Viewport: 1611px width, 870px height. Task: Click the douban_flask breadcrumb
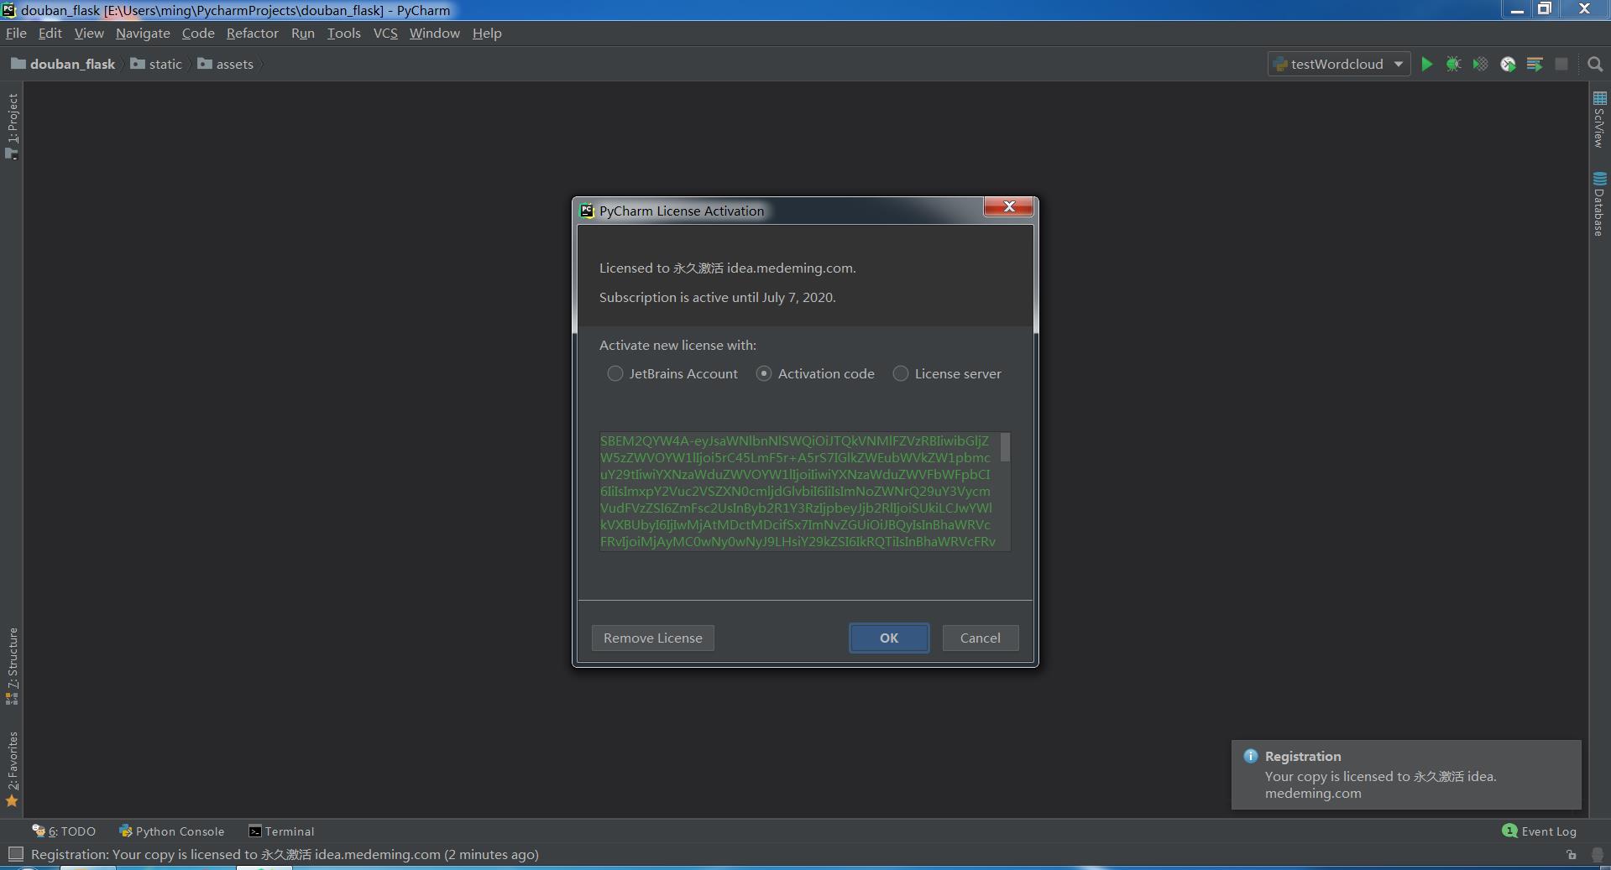(x=63, y=64)
